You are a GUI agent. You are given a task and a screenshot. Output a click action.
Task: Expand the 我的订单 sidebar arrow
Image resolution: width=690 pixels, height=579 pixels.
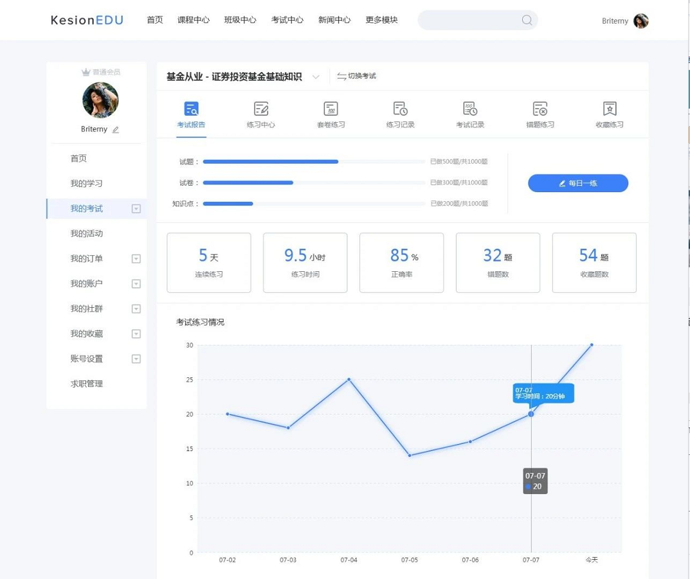[136, 259]
